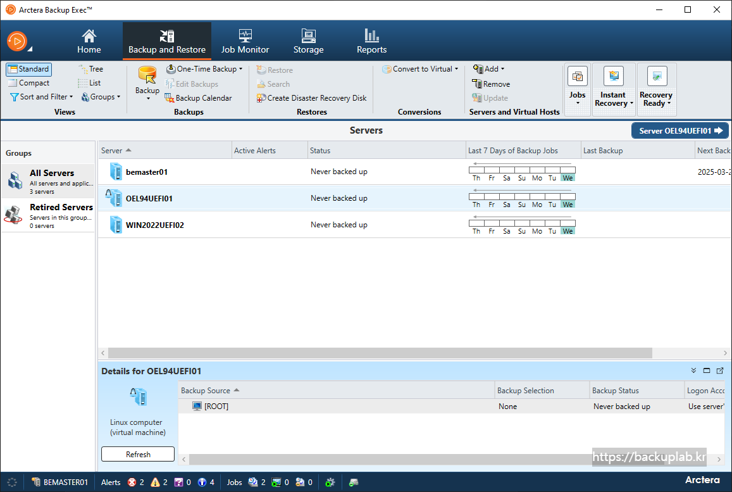This screenshot has height=492, width=732.
Task: Click the rightmost storage icon in status bar
Action: pos(354,483)
